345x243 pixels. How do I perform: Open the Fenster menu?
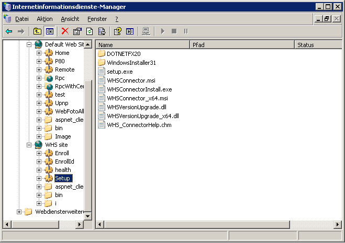click(97, 19)
